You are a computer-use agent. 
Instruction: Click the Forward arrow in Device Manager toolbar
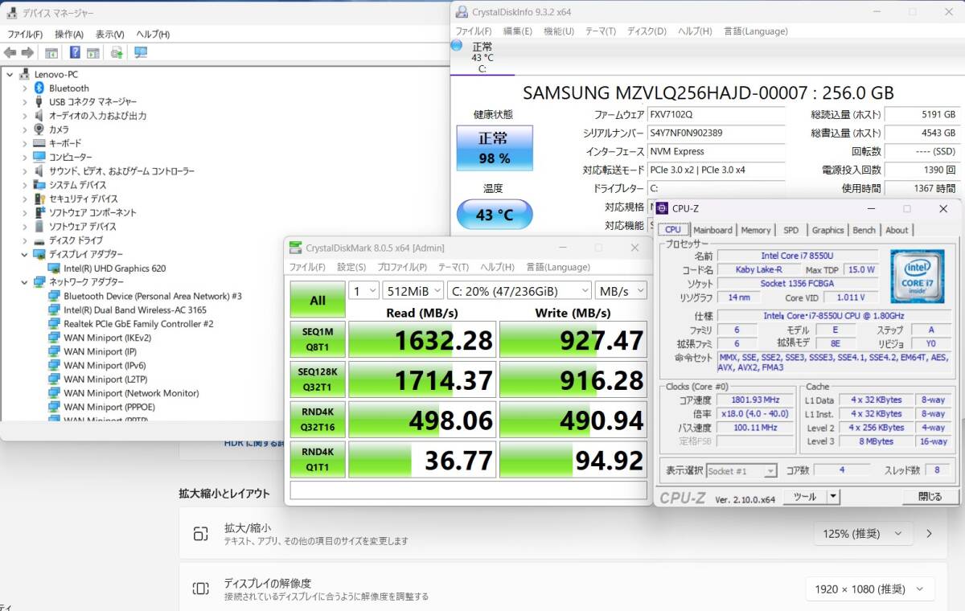[x=27, y=53]
